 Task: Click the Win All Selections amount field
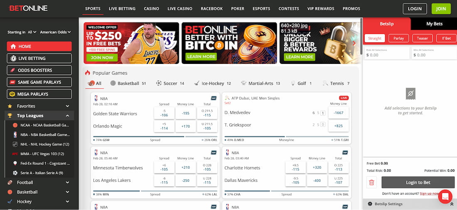coord(434,53)
